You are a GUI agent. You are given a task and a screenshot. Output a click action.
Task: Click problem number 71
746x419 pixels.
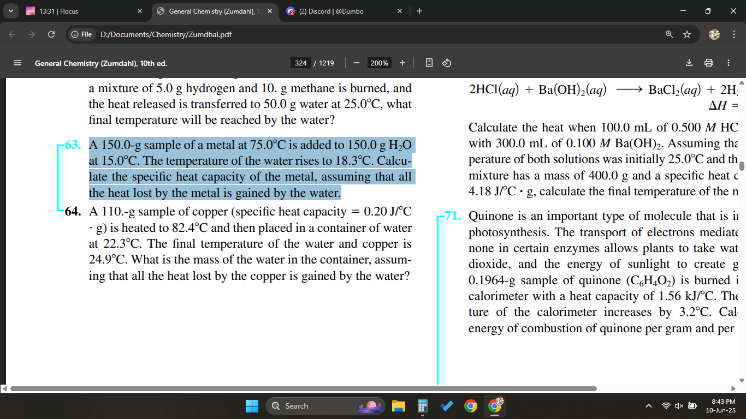pyautogui.click(x=453, y=217)
